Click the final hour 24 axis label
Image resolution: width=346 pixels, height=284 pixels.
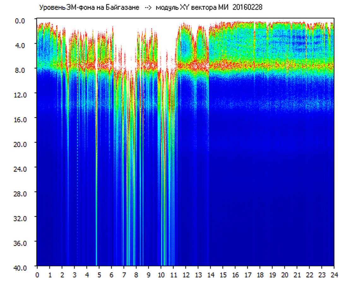(x=334, y=275)
